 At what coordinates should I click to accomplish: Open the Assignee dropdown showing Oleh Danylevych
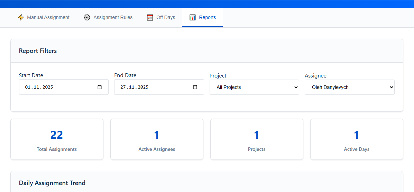pos(349,87)
